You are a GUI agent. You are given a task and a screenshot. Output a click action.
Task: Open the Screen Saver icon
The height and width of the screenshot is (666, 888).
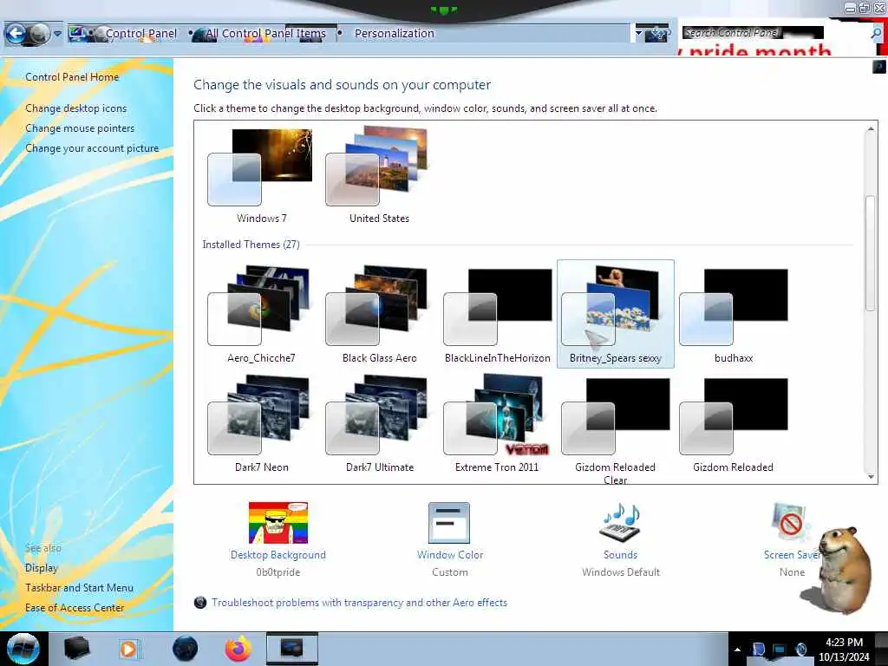789,523
